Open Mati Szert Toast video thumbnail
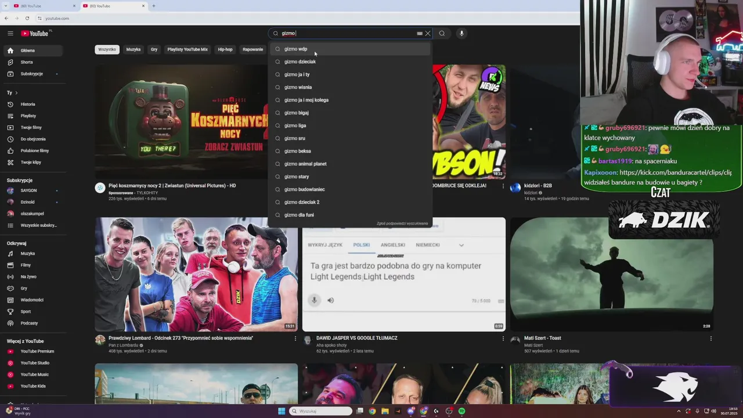Viewport: 743px width, 418px height. click(612, 274)
